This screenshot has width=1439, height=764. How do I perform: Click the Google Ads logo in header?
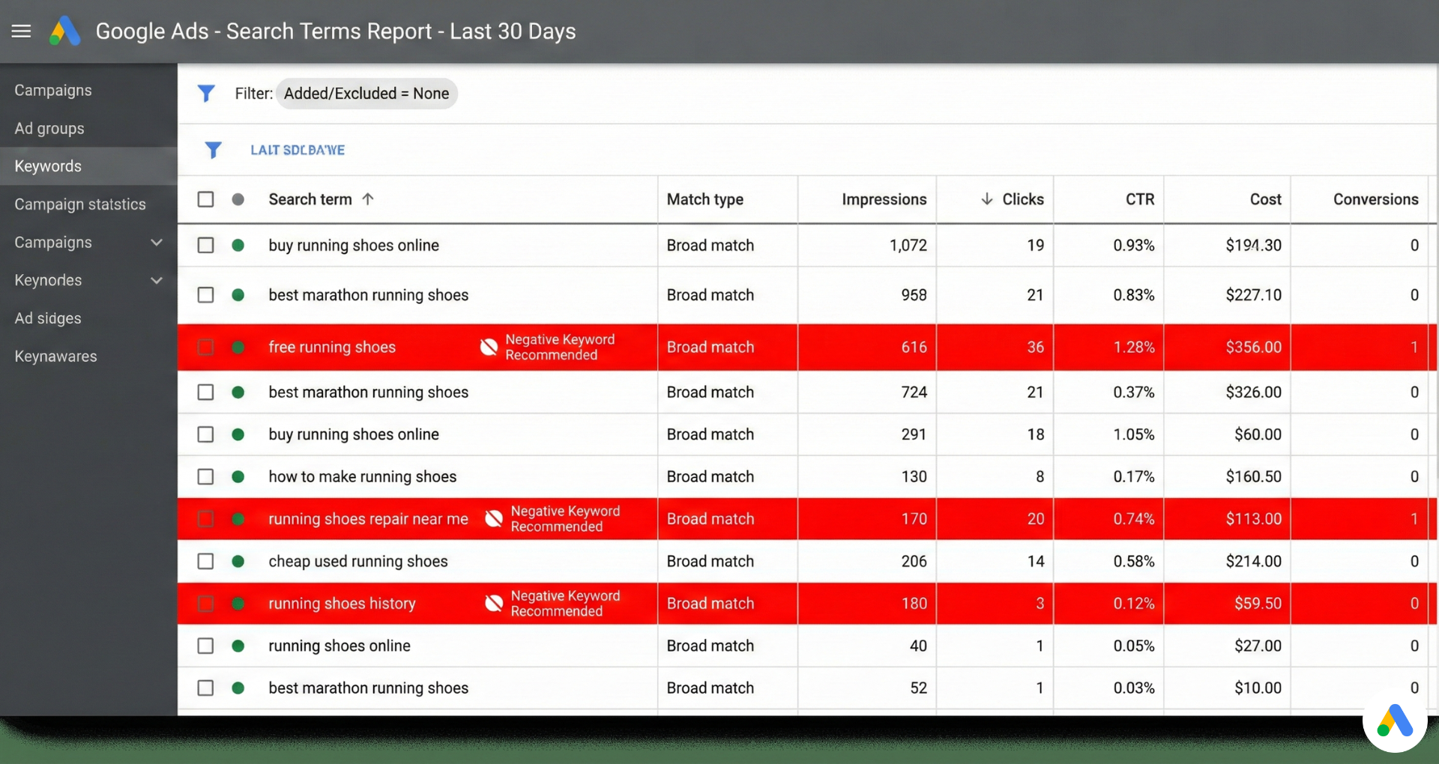tap(64, 31)
